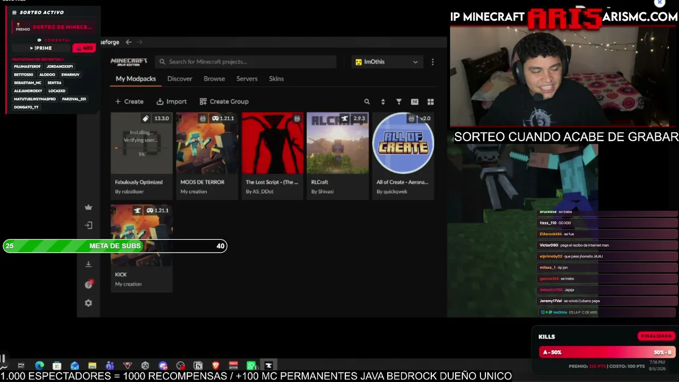The width and height of the screenshot is (679, 382).
Task: Click the KILLS A/B poll bar
Action: point(607,352)
